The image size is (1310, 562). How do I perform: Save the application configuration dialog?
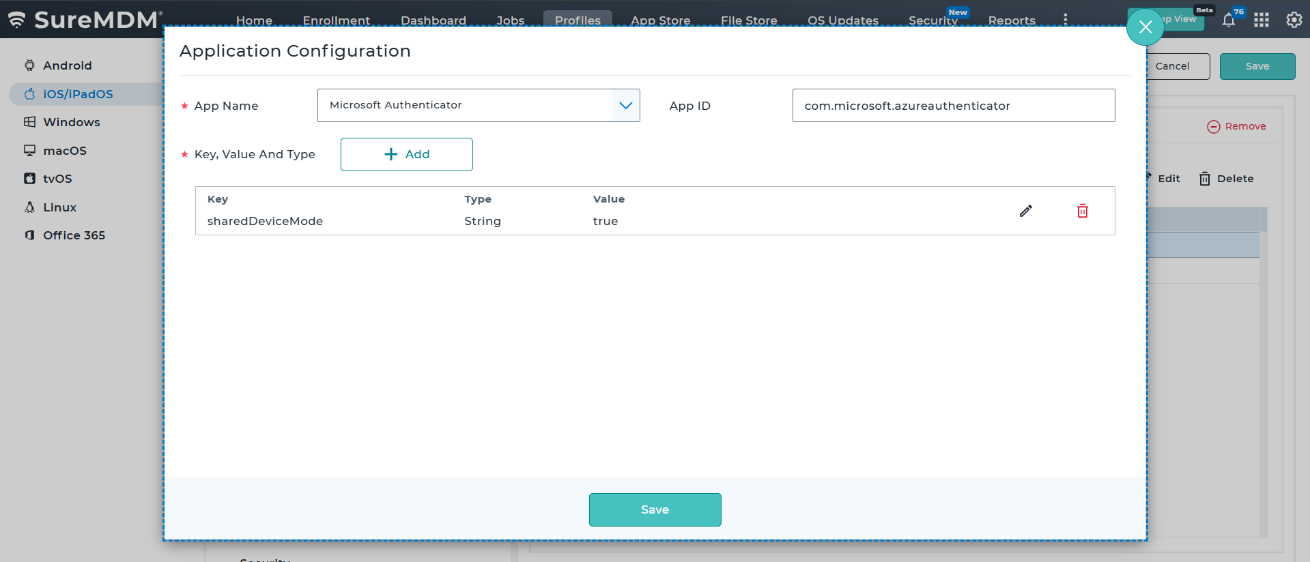pyautogui.click(x=655, y=509)
